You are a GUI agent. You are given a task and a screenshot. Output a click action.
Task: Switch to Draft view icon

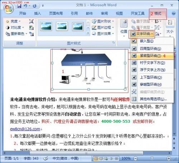point(116,158)
